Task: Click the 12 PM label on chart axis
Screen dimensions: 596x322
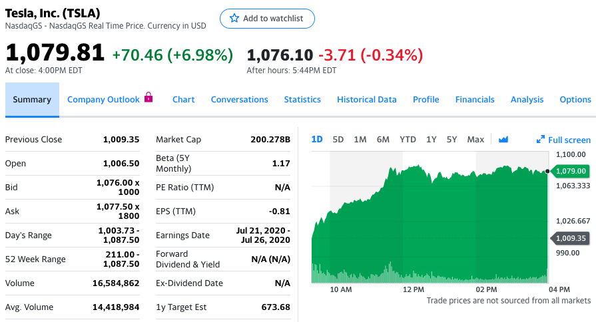Action: [413, 289]
